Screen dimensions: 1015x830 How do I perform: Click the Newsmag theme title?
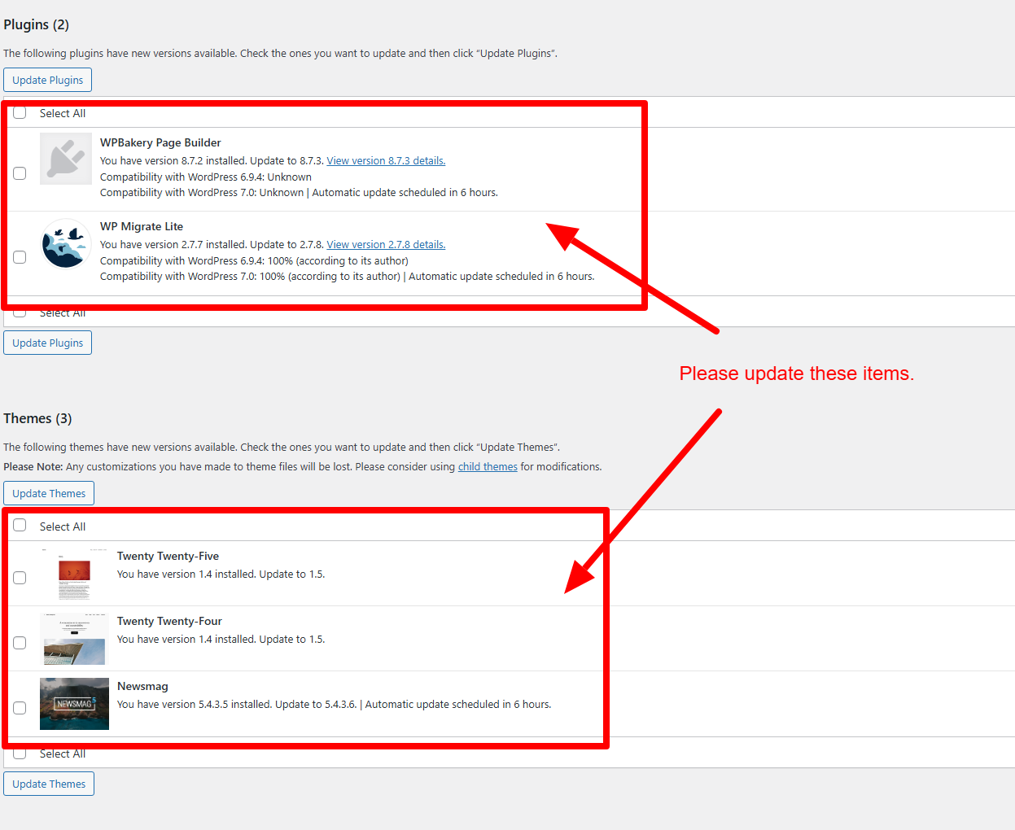tap(142, 687)
